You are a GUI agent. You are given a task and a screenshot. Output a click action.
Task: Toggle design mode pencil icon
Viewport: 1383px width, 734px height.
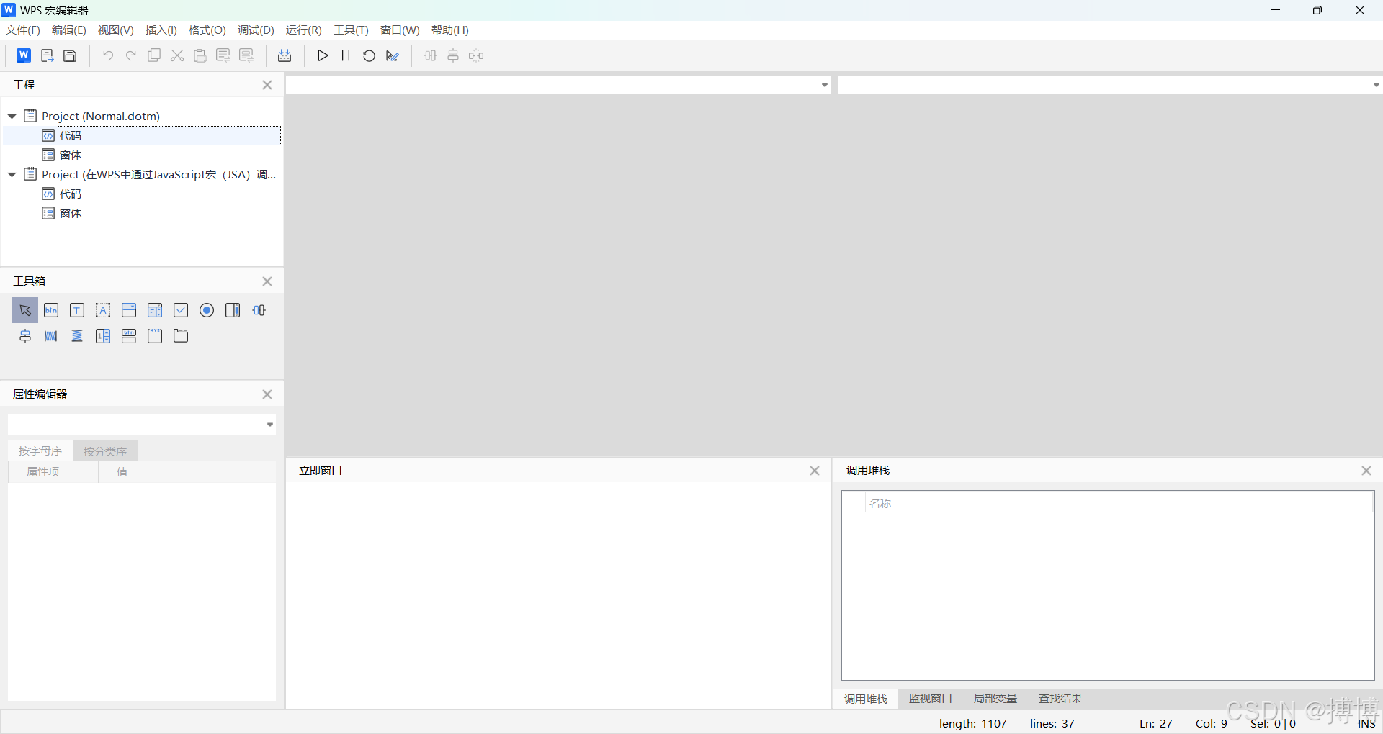pyautogui.click(x=393, y=55)
